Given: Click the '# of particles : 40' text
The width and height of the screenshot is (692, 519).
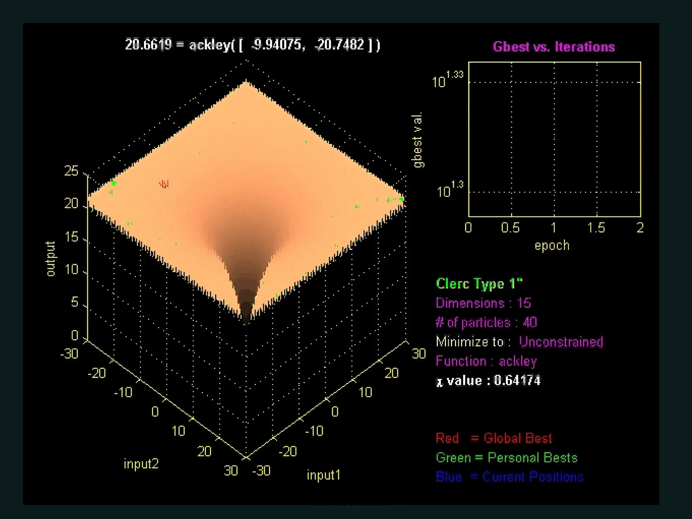Looking at the screenshot, I should pyautogui.click(x=486, y=322).
